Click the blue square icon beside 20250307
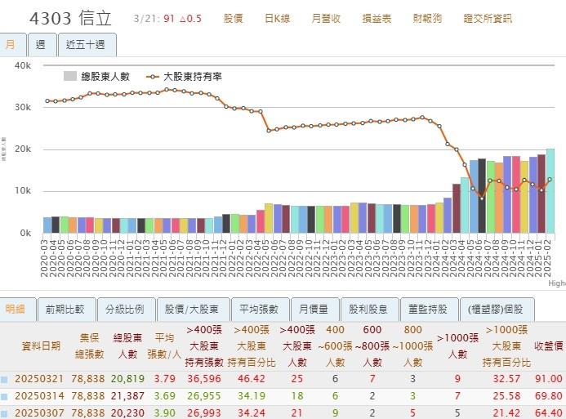 4,413
